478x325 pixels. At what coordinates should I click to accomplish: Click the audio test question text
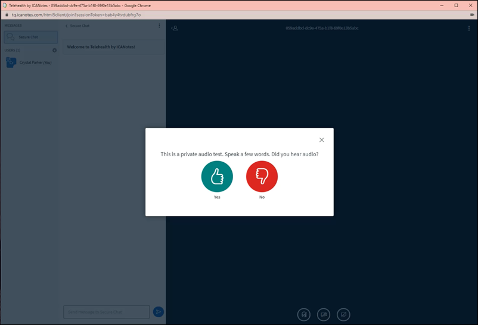pos(240,154)
